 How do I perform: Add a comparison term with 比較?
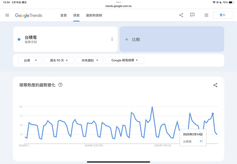(x=172, y=39)
